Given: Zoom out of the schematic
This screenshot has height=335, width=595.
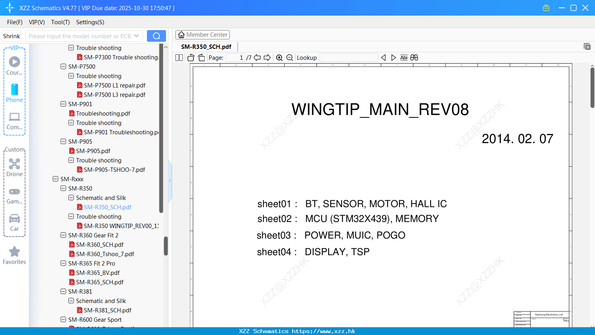Looking at the screenshot, I should pos(290,58).
